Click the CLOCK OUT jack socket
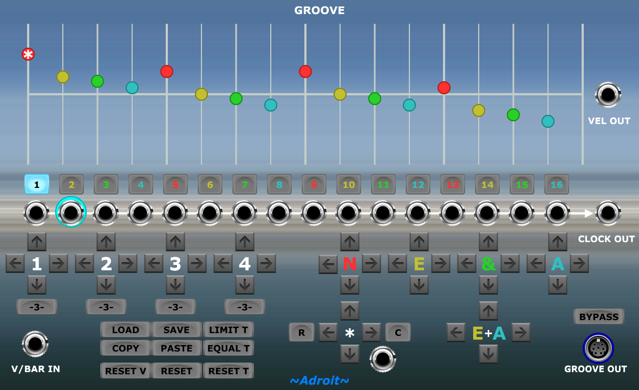The height and width of the screenshot is (390, 639). (608, 213)
